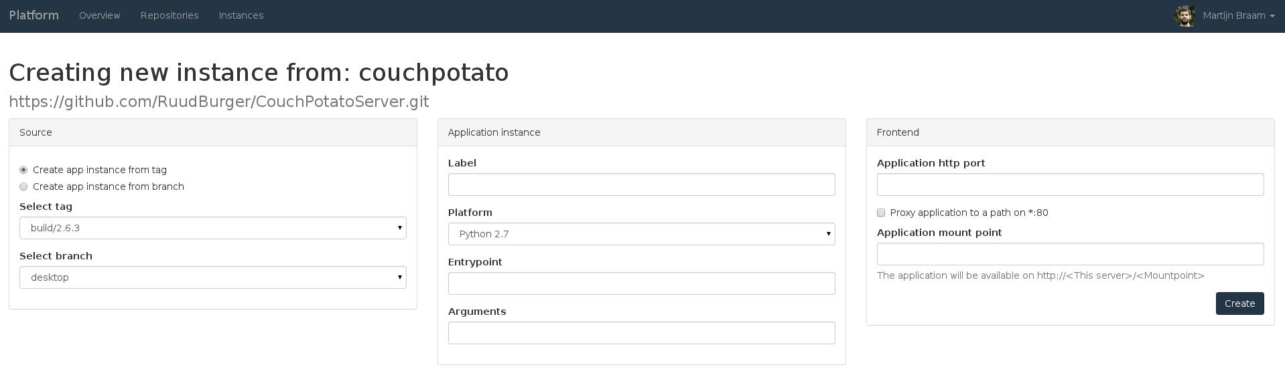
Task: Open the Instances navigation link
Action: tap(241, 15)
